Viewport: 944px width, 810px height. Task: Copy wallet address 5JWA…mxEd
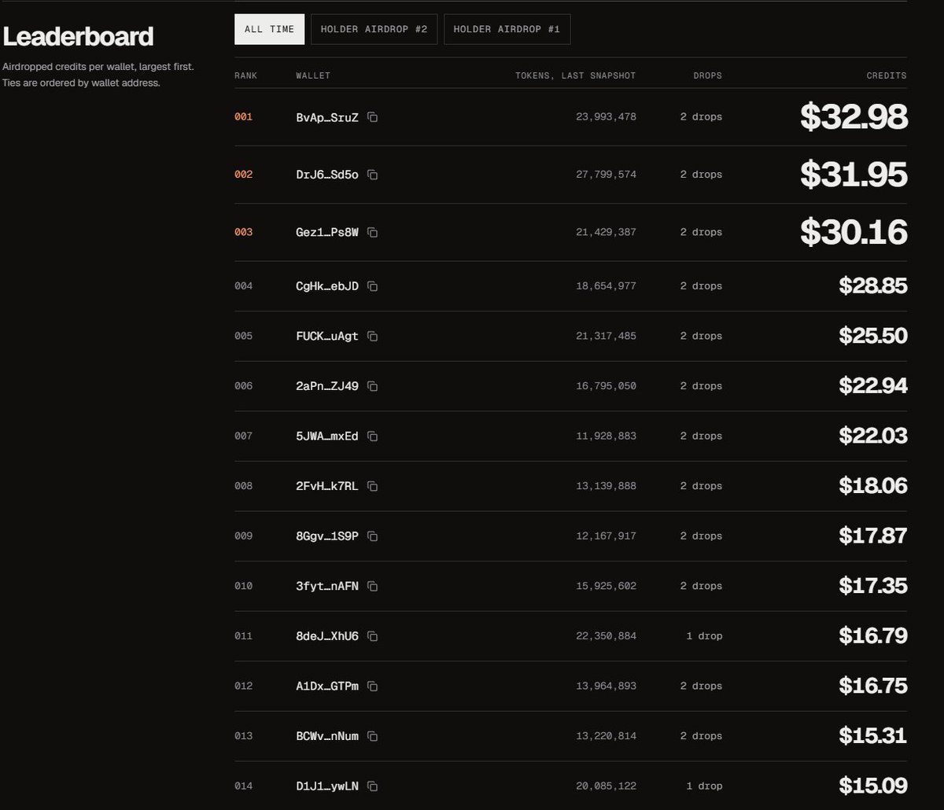(x=373, y=436)
